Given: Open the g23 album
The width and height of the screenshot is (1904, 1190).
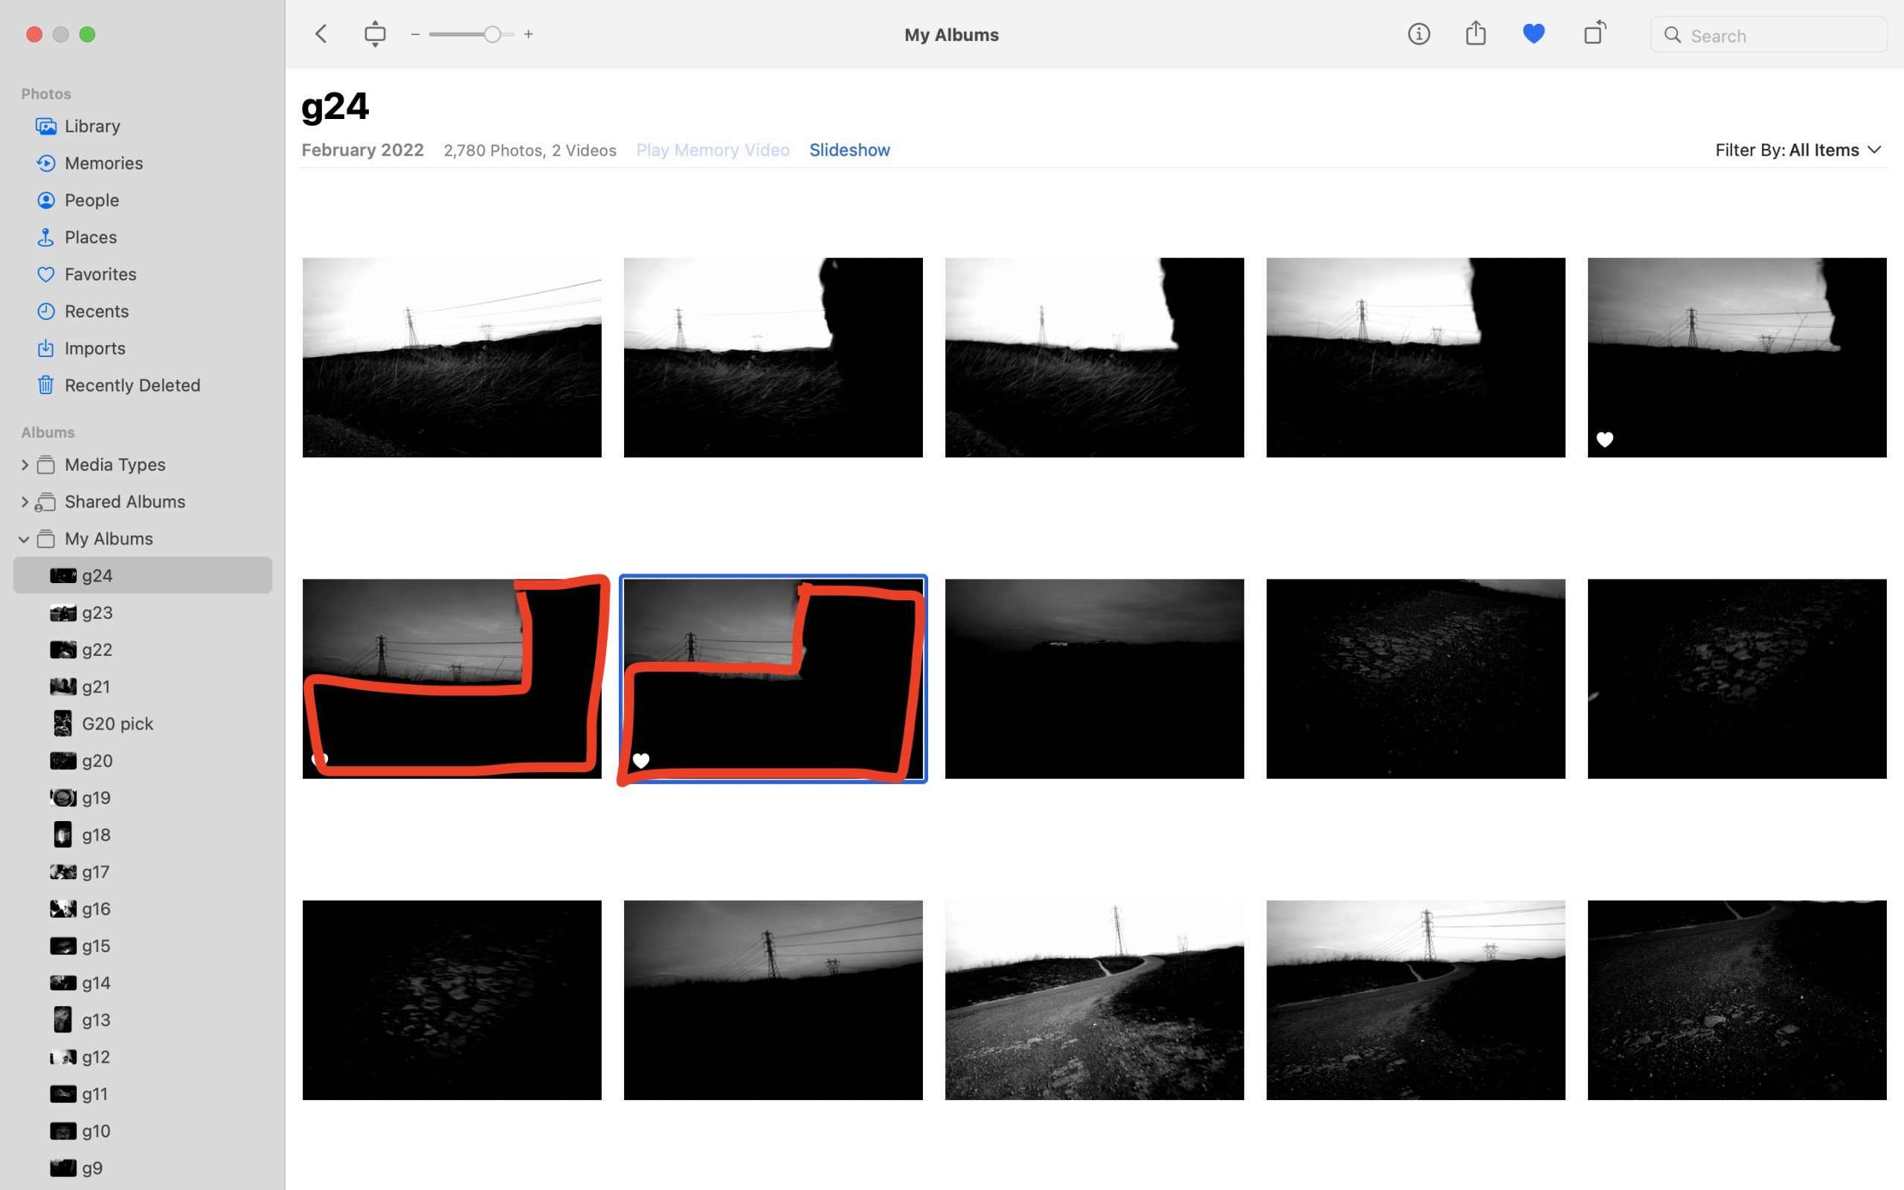Looking at the screenshot, I should tap(97, 612).
